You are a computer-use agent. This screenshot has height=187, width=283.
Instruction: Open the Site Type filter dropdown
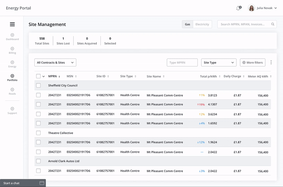[219, 63]
